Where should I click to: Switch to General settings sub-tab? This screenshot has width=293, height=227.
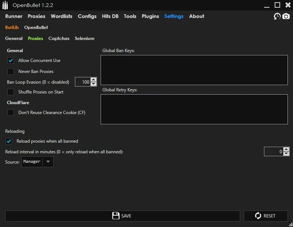coord(14,39)
